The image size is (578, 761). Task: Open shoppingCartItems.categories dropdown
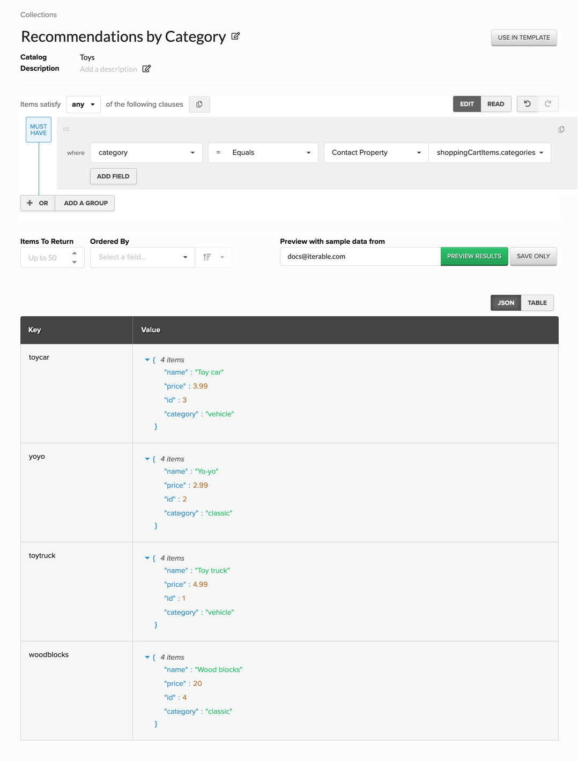[490, 153]
